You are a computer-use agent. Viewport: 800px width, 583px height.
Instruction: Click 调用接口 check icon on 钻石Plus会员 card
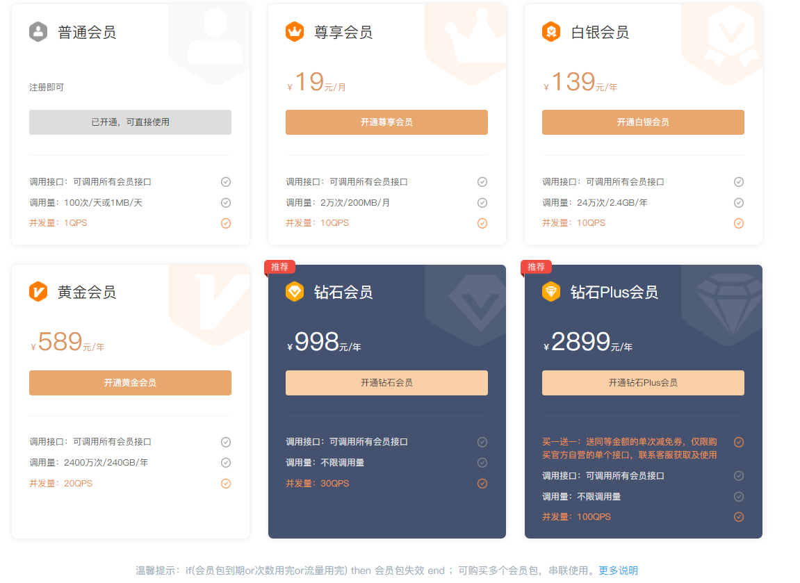click(738, 476)
